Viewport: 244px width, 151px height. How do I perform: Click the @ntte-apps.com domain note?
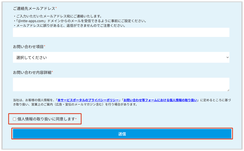point(80,21)
